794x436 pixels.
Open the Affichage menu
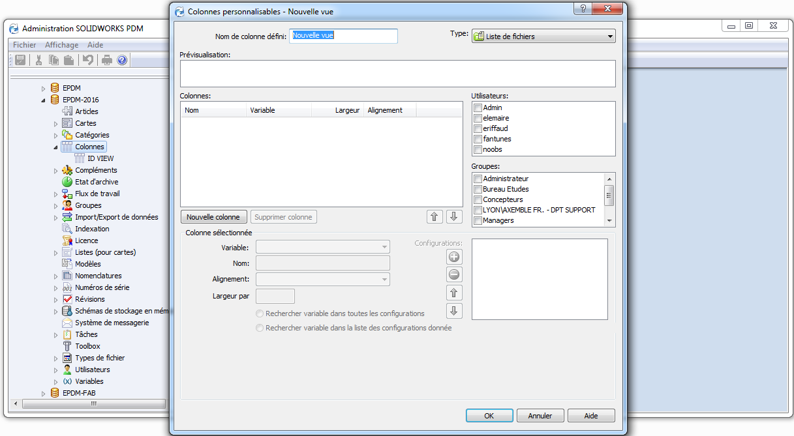pyautogui.click(x=61, y=45)
